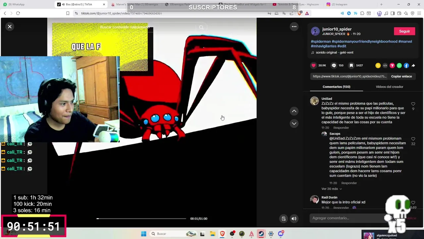Open the Shazam extension icon
424x239 pixels.
point(349,13)
